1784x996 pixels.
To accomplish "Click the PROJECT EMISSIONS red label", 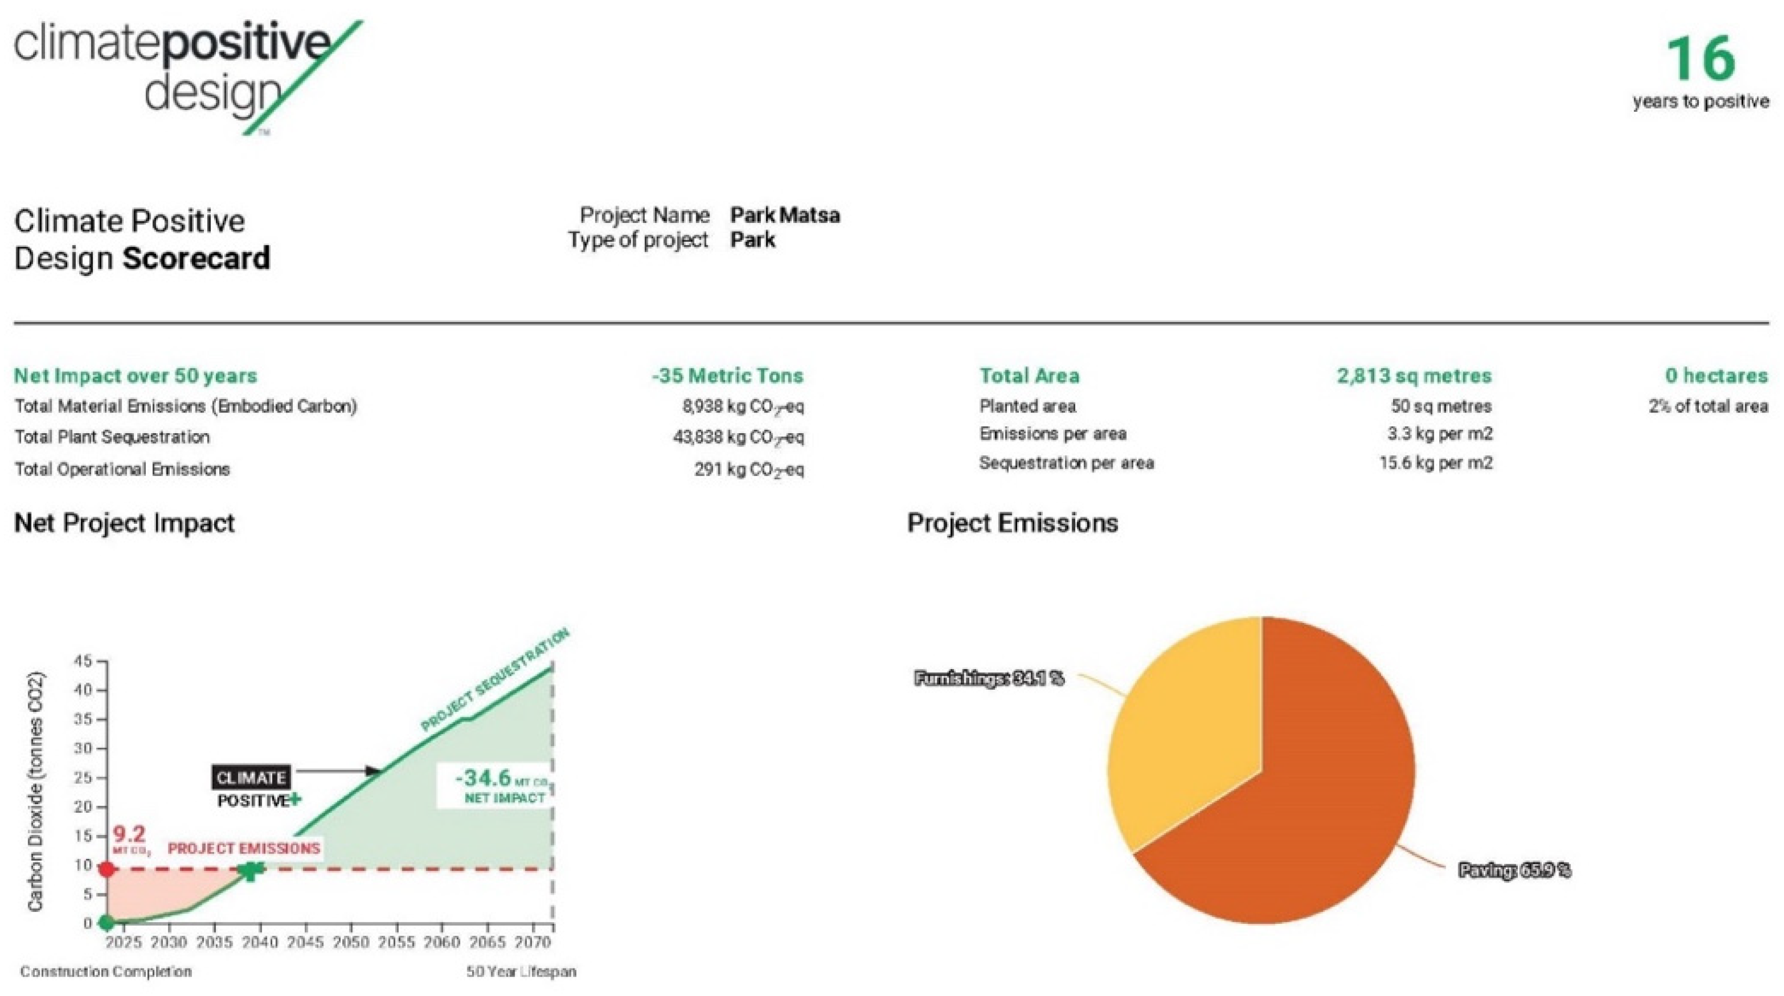I will pyautogui.click(x=244, y=849).
